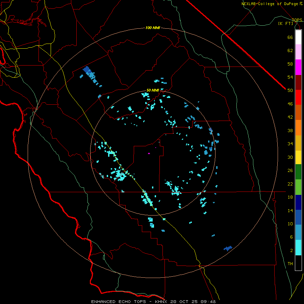
Task: Click the '50' legend value
Action: point(290,91)
